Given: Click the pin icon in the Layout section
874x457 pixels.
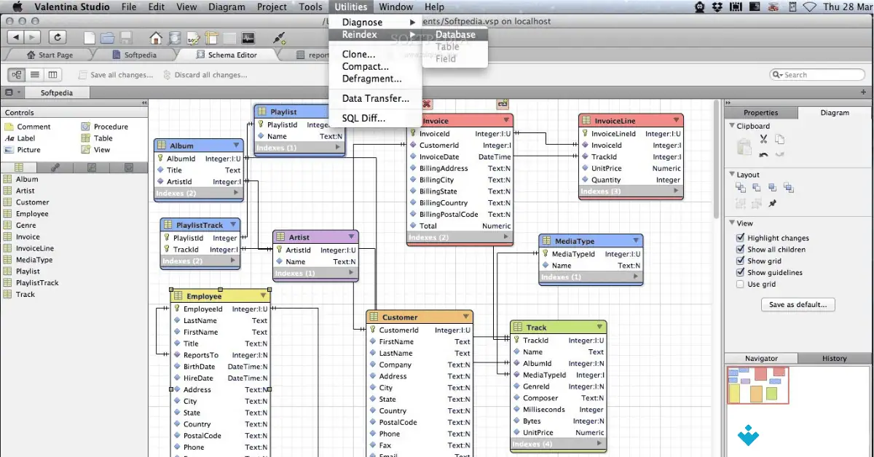Looking at the screenshot, I should tap(772, 203).
